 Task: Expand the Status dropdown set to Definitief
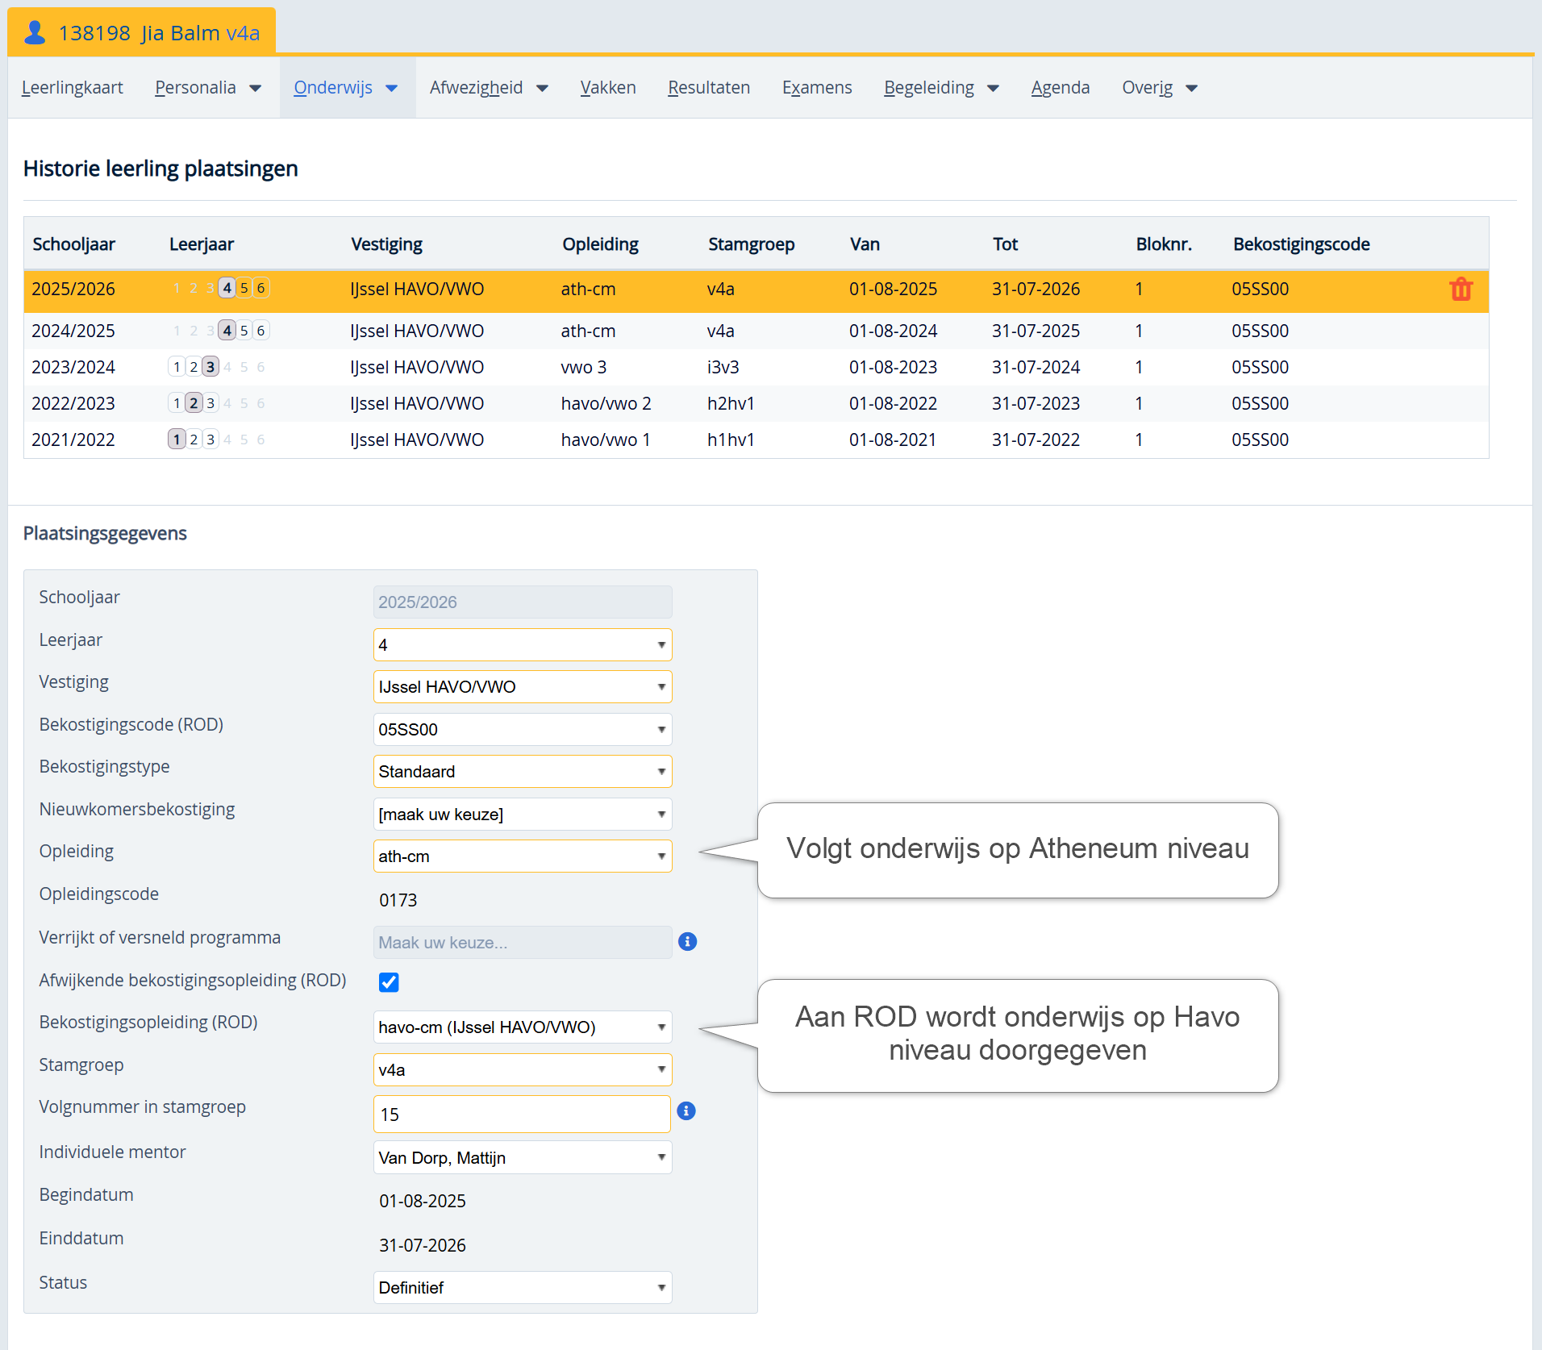[522, 1288]
